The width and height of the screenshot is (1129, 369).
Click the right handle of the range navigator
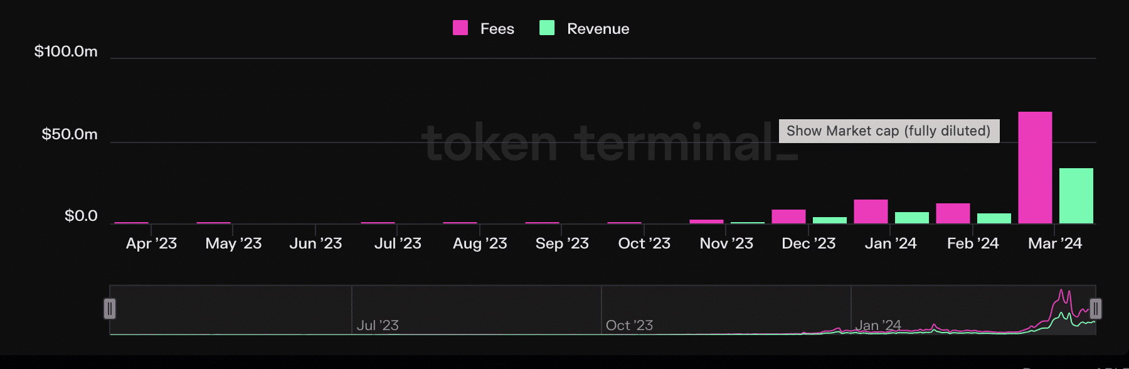[x=1095, y=309]
